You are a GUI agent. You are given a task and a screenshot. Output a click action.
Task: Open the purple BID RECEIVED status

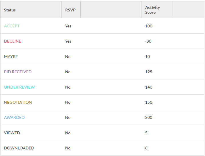coord(18,72)
